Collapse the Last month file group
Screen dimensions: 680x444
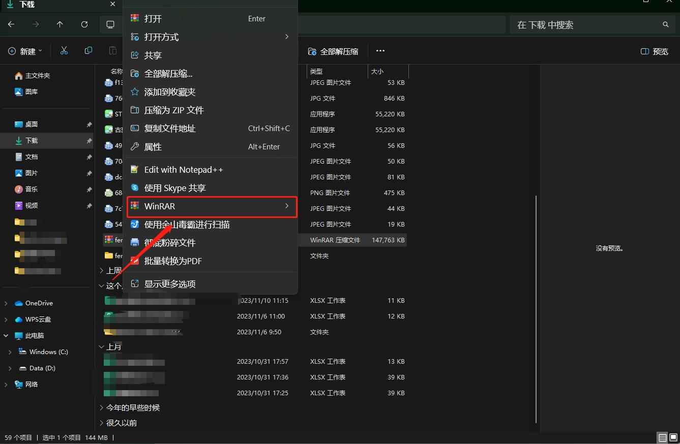pos(101,347)
